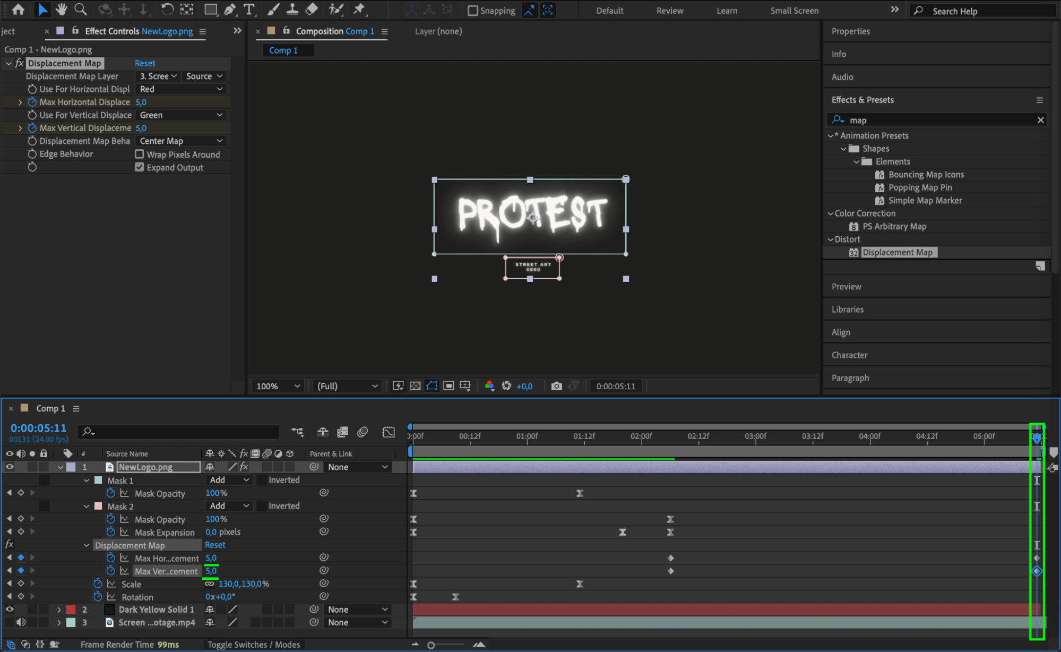This screenshot has width=1061, height=652.
Task: Click the timeline zoom slider handle
Action: [431, 645]
